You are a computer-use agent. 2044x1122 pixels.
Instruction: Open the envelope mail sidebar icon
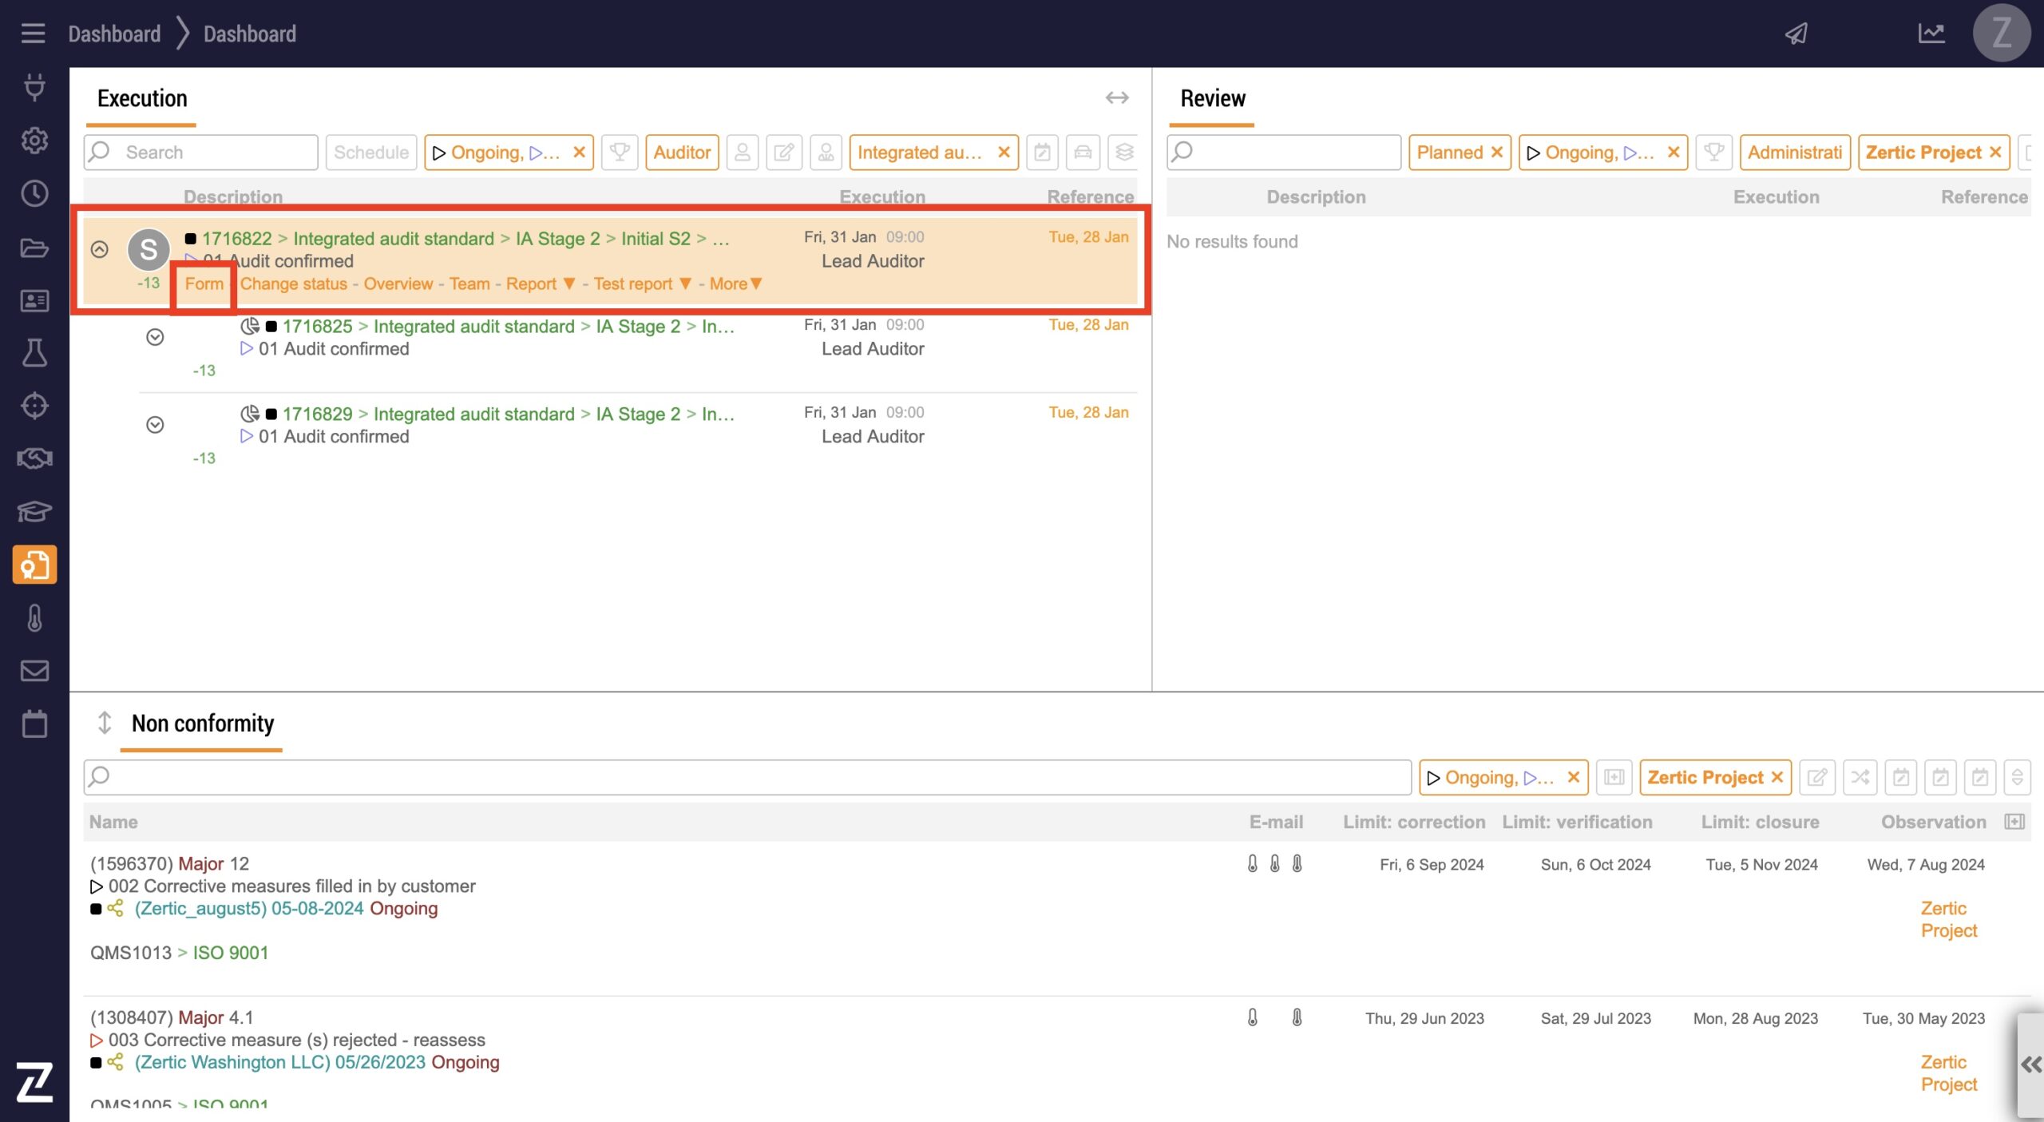(34, 671)
